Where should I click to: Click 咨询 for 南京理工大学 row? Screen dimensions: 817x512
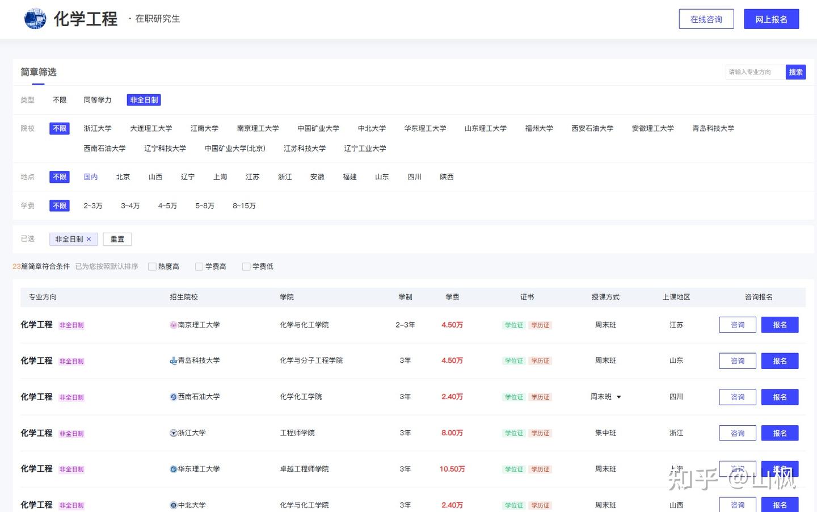738,325
